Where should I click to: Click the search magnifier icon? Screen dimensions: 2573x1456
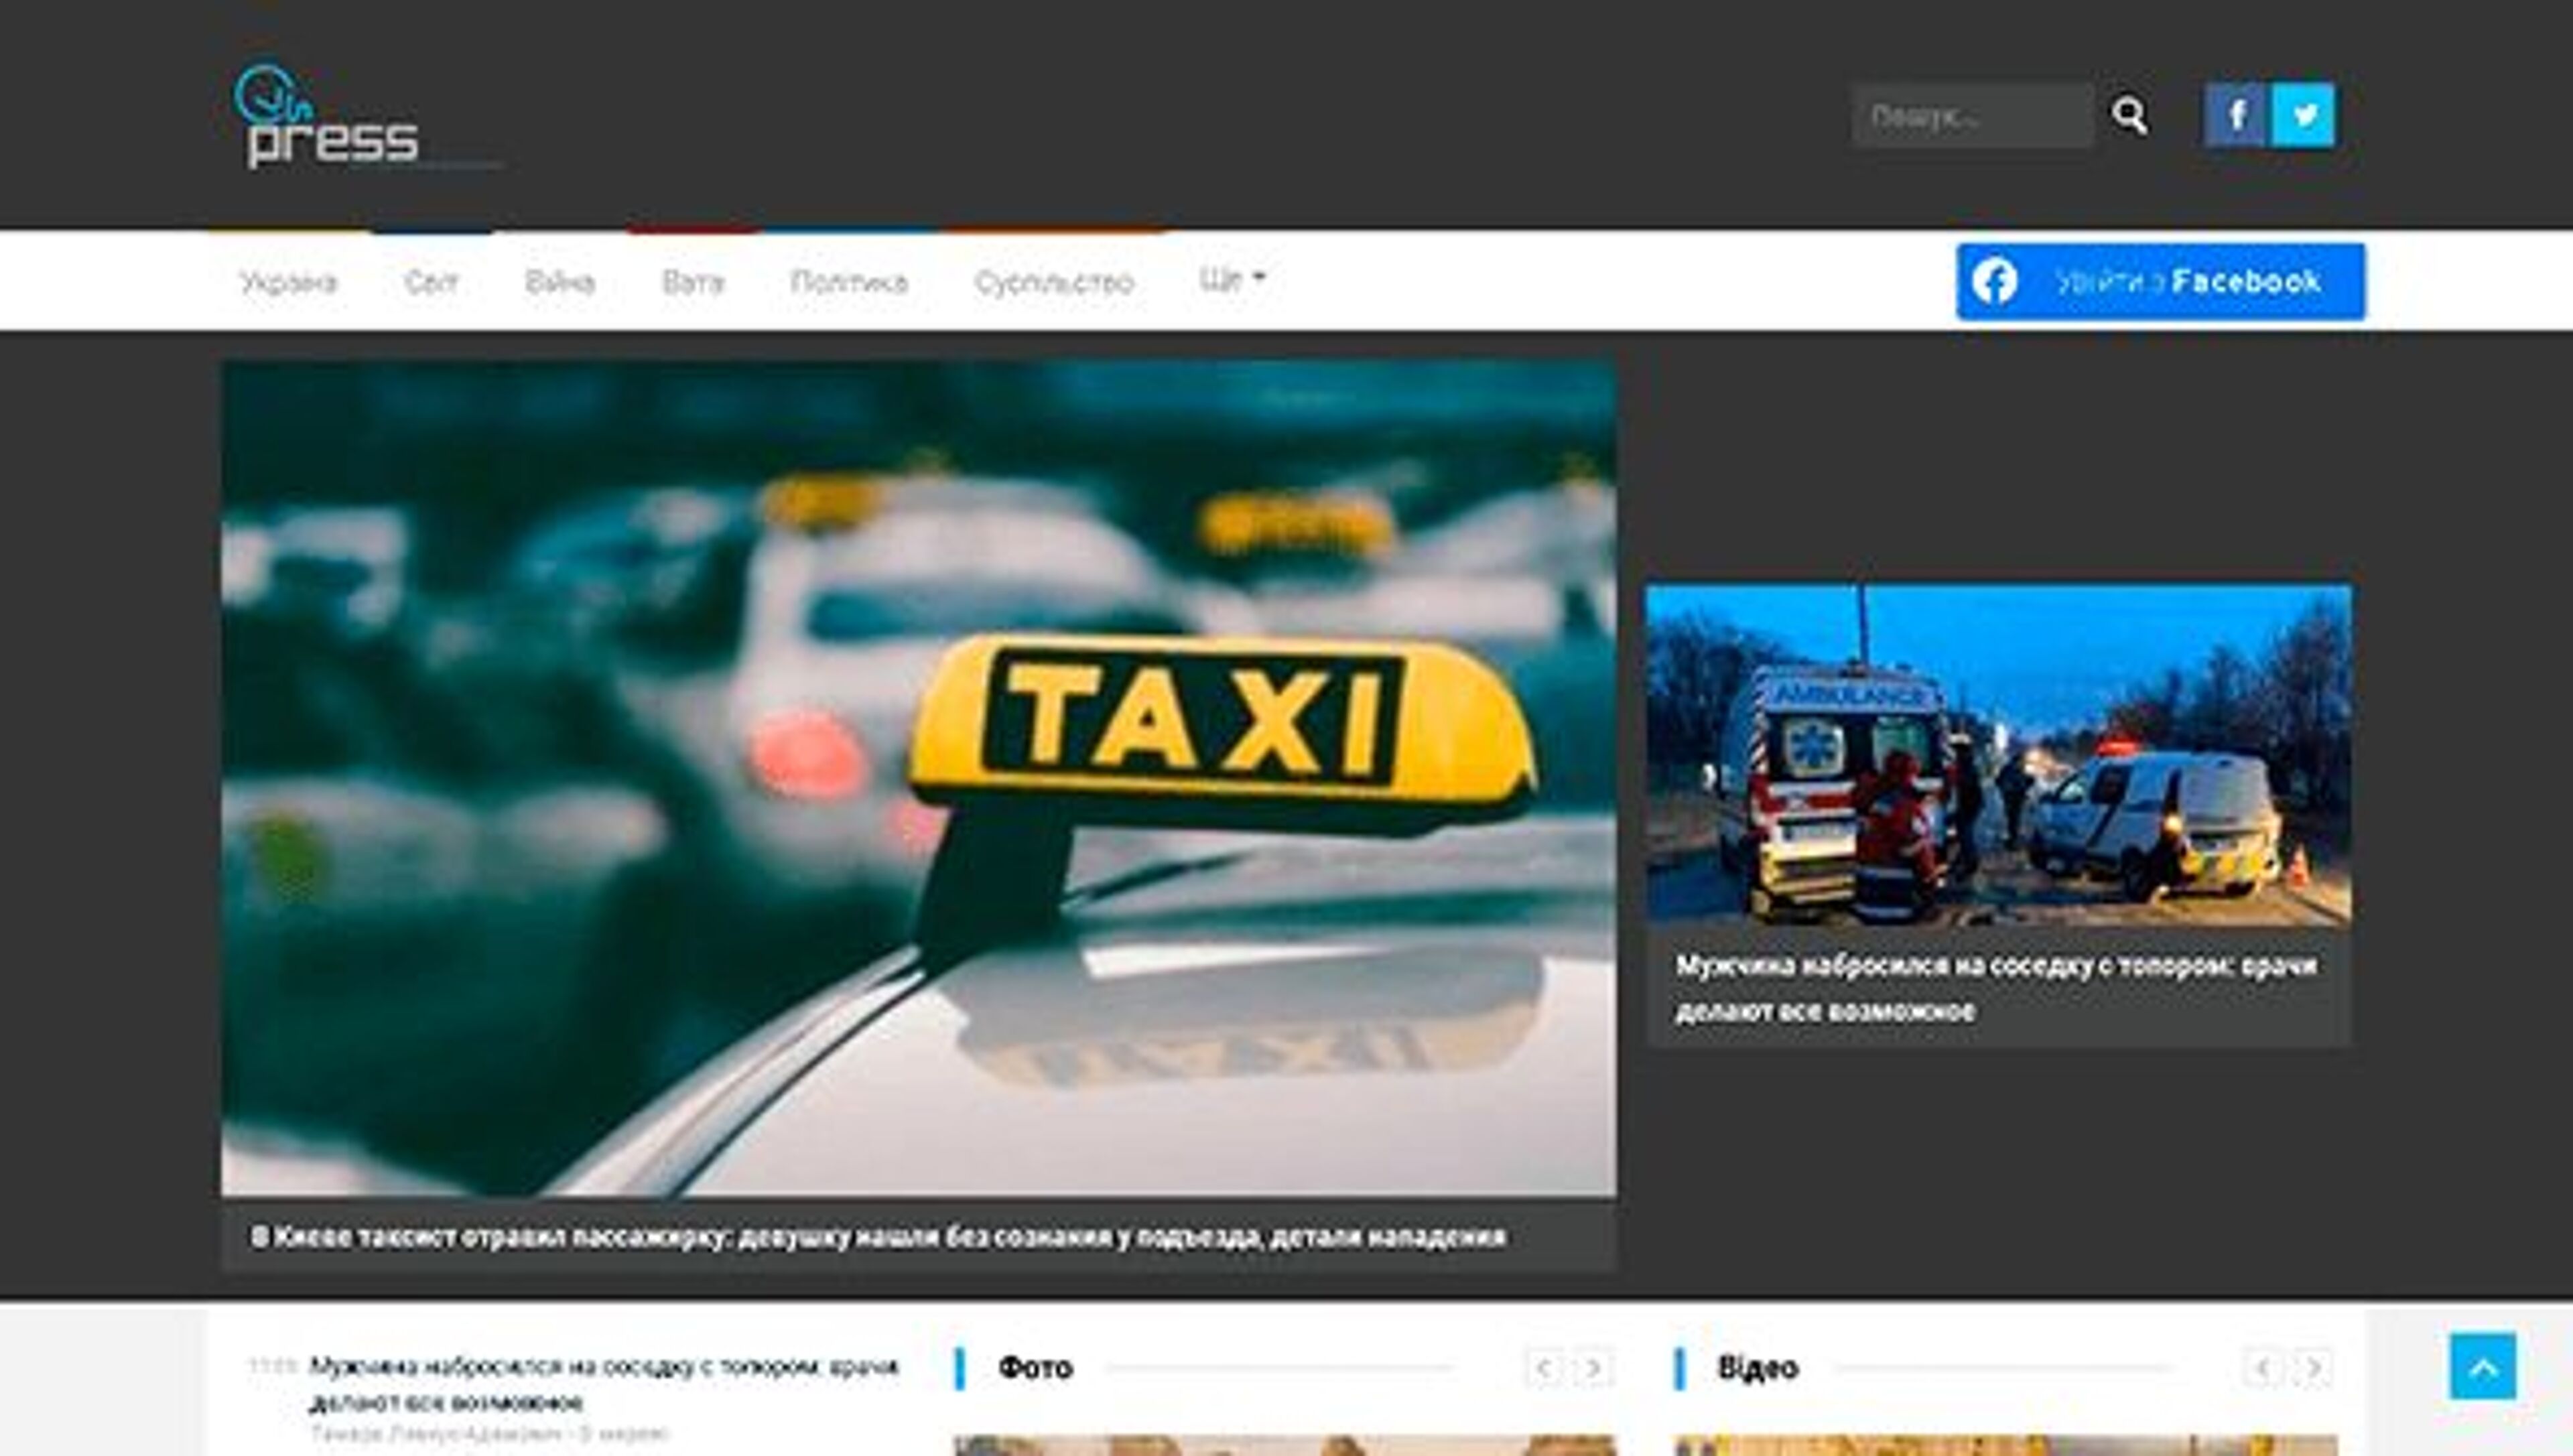(x=2129, y=116)
